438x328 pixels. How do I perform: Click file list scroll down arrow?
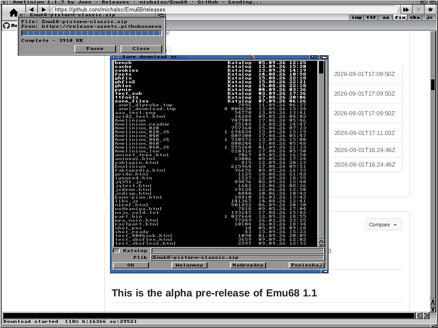tap(321, 245)
